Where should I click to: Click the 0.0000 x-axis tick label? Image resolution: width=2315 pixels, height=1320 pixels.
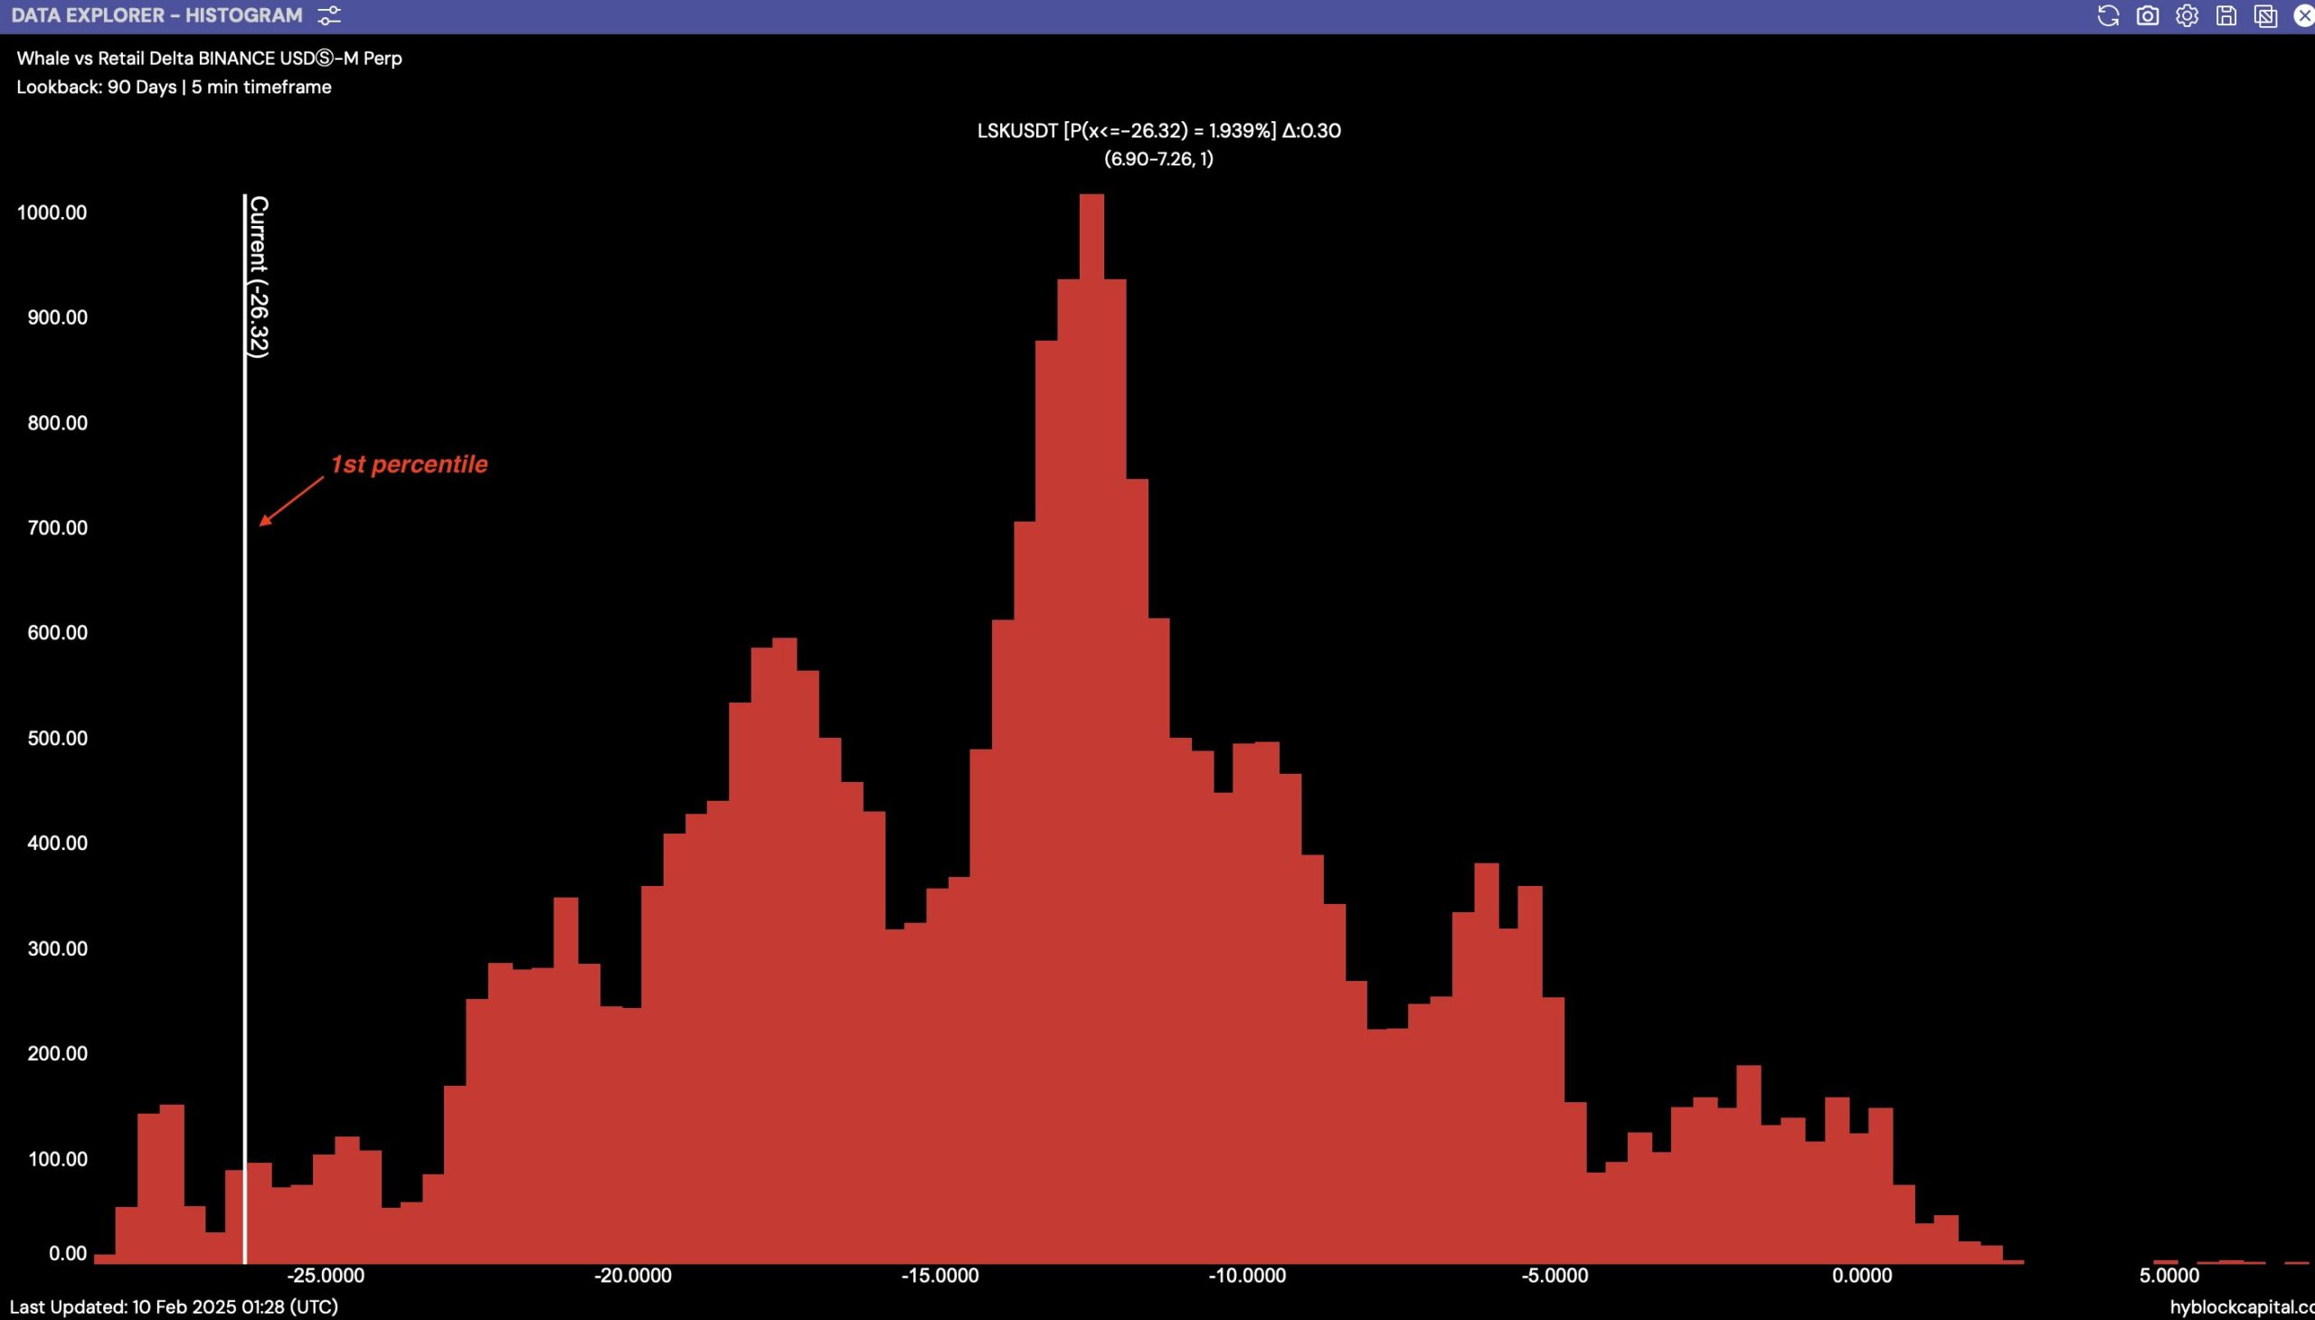1862,1276
